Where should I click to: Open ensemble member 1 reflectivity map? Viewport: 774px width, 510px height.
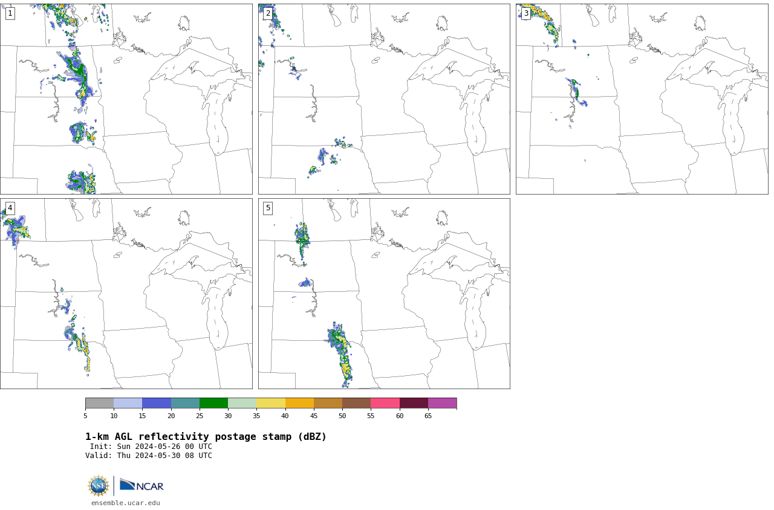pos(126,99)
